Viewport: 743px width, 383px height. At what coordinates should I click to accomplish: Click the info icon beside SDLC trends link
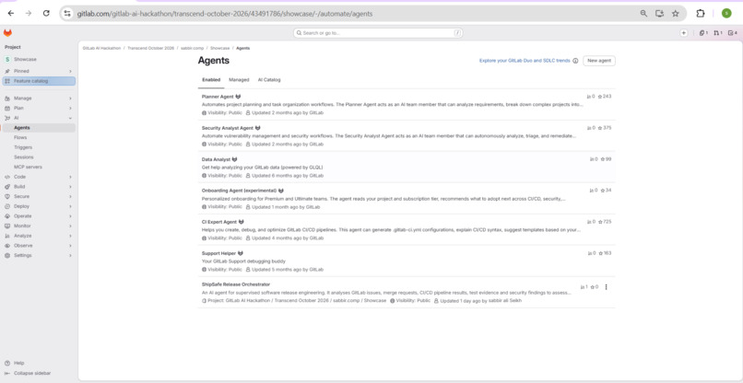pyautogui.click(x=575, y=61)
